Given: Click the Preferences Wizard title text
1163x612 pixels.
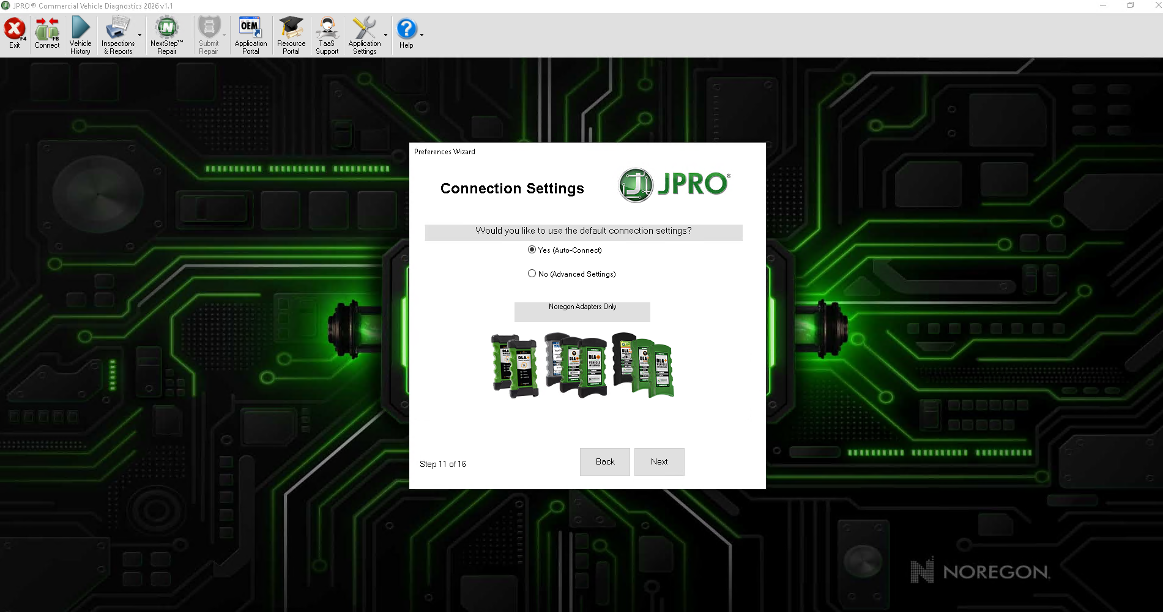Looking at the screenshot, I should coord(445,152).
